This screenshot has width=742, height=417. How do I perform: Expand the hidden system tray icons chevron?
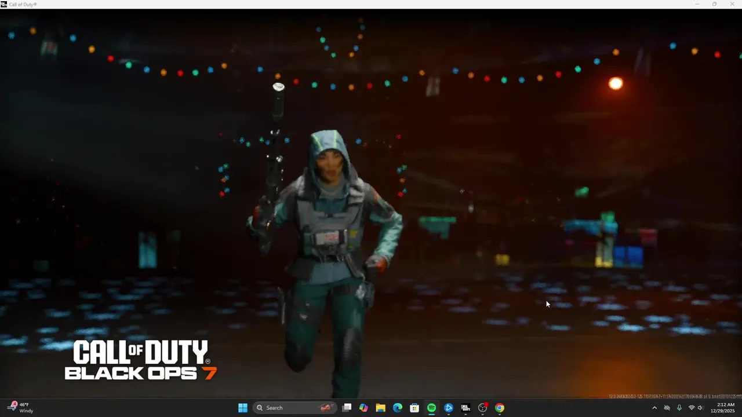pyautogui.click(x=654, y=408)
